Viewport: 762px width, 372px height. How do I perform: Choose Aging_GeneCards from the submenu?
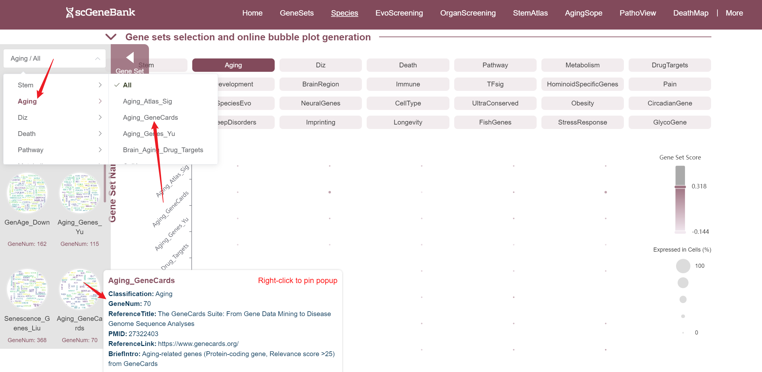[x=151, y=118]
